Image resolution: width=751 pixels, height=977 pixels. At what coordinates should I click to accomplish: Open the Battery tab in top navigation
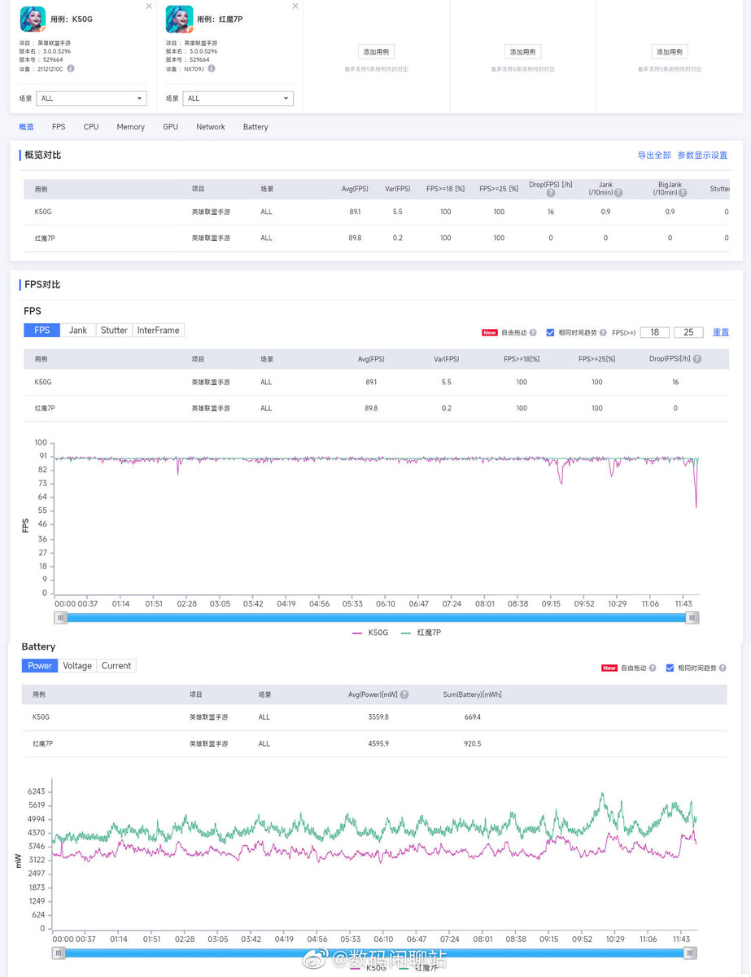255,127
